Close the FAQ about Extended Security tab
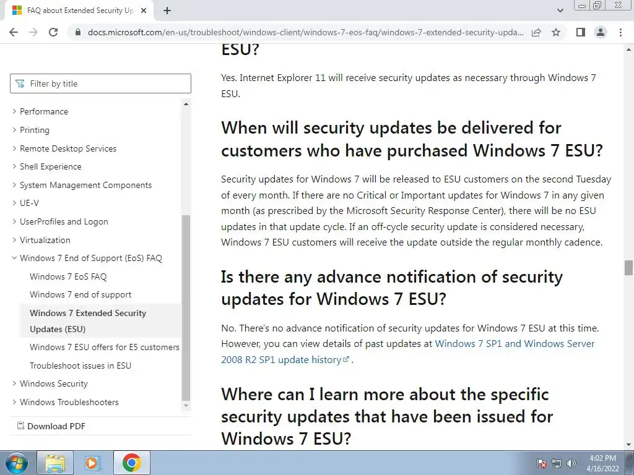The width and height of the screenshot is (634, 475). [144, 11]
